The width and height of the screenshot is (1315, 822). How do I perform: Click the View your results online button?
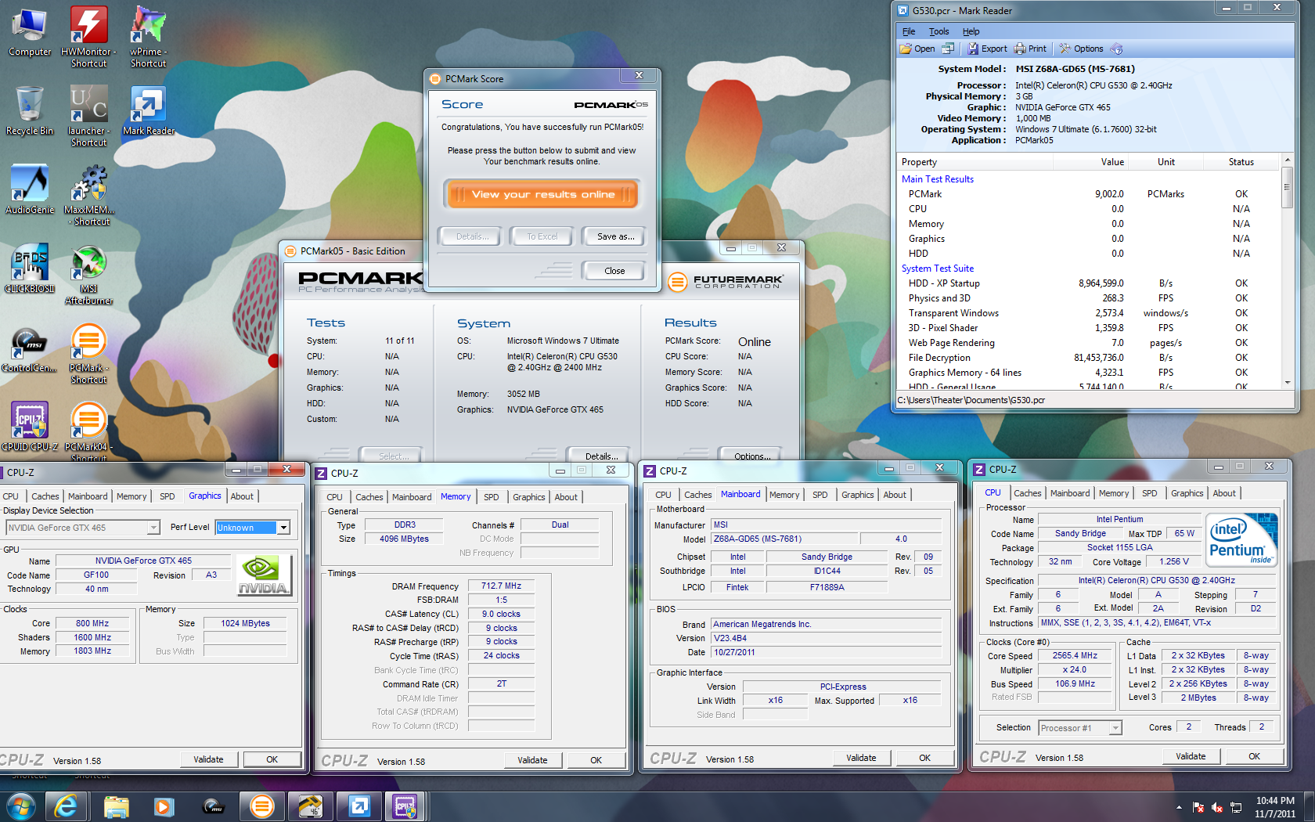[x=543, y=194]
